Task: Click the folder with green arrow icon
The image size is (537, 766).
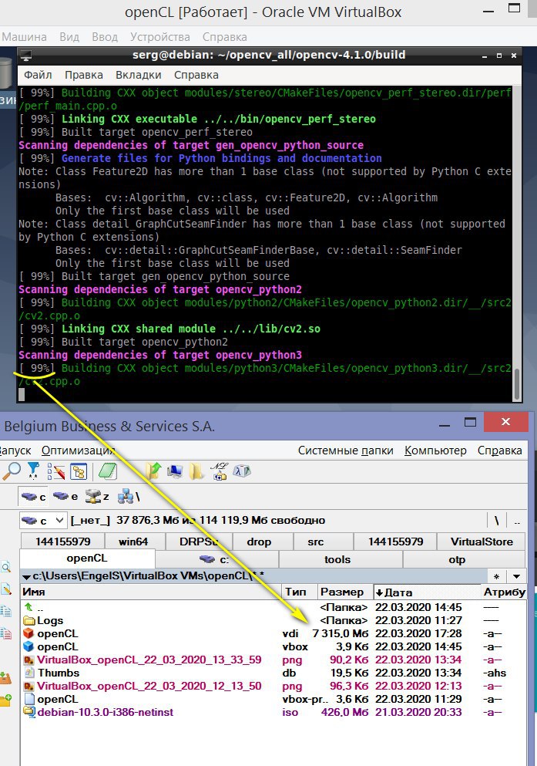Action: 153,471
